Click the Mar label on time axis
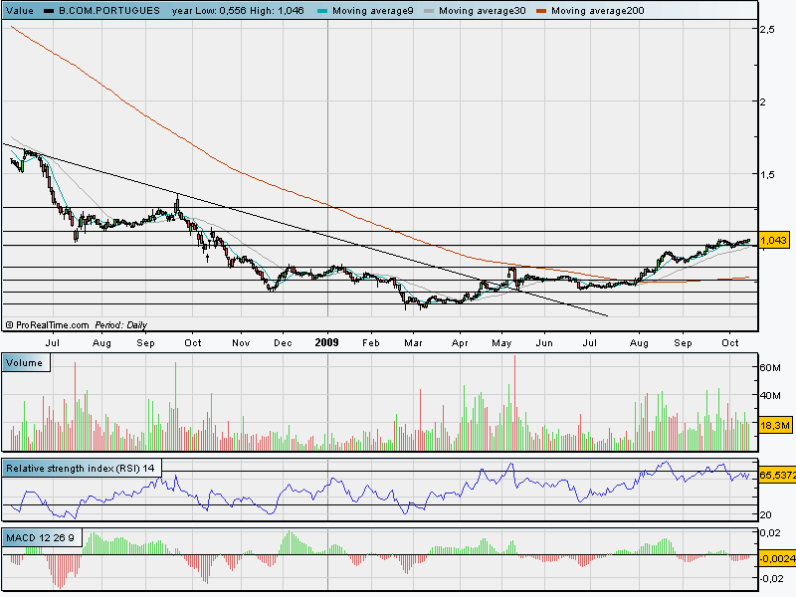 [413, 343]
